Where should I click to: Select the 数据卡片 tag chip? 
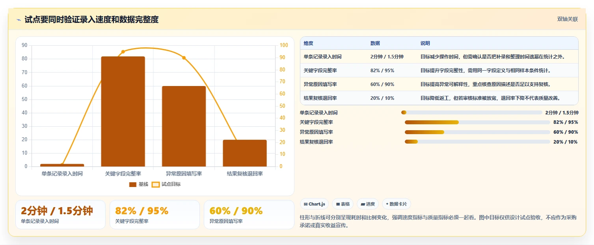(x=396, y=204)
